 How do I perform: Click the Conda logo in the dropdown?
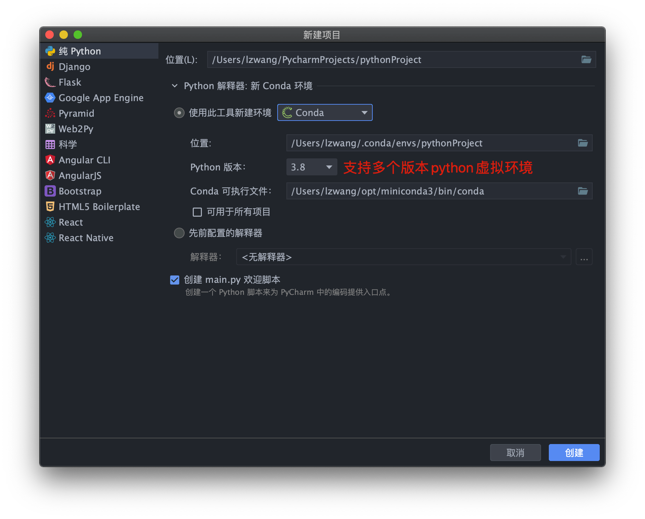(x=287, y=112)
